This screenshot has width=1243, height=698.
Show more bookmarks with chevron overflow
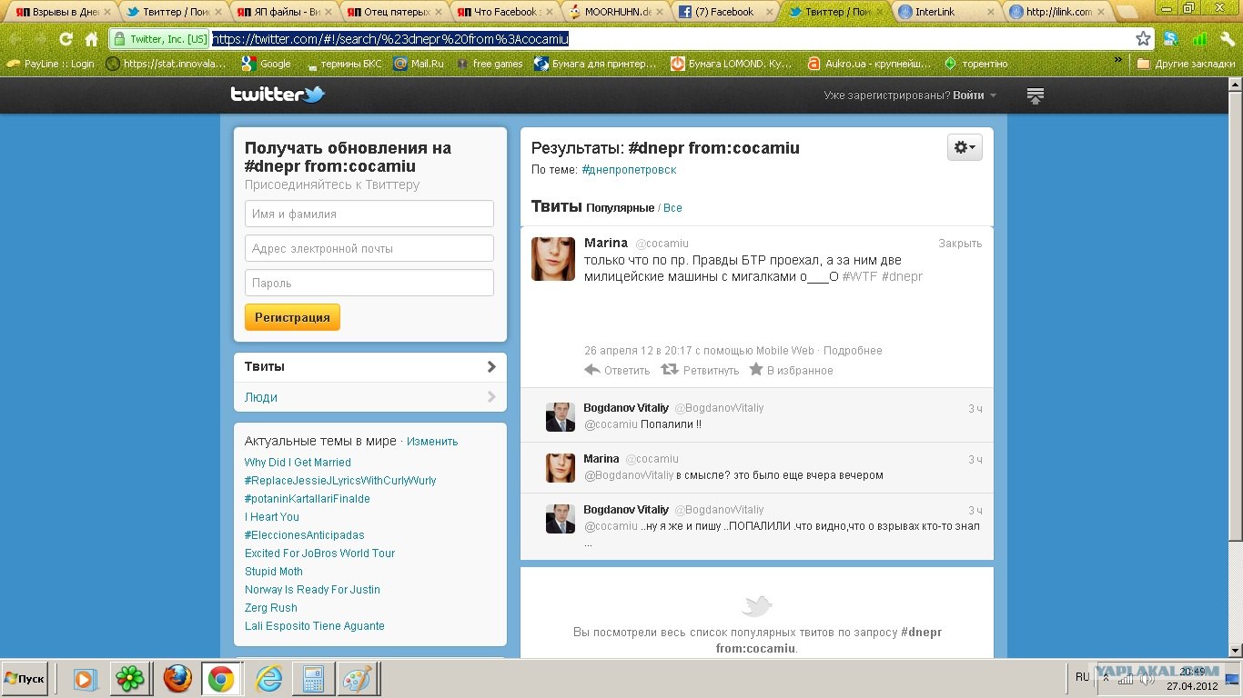1118,60
